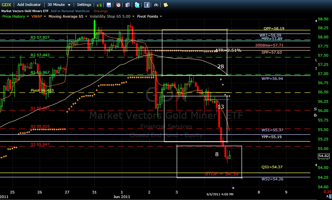Viewport: 332px width, 200px height.
Task: Open the yellow sticky note icon
Action: click(166, 5)
